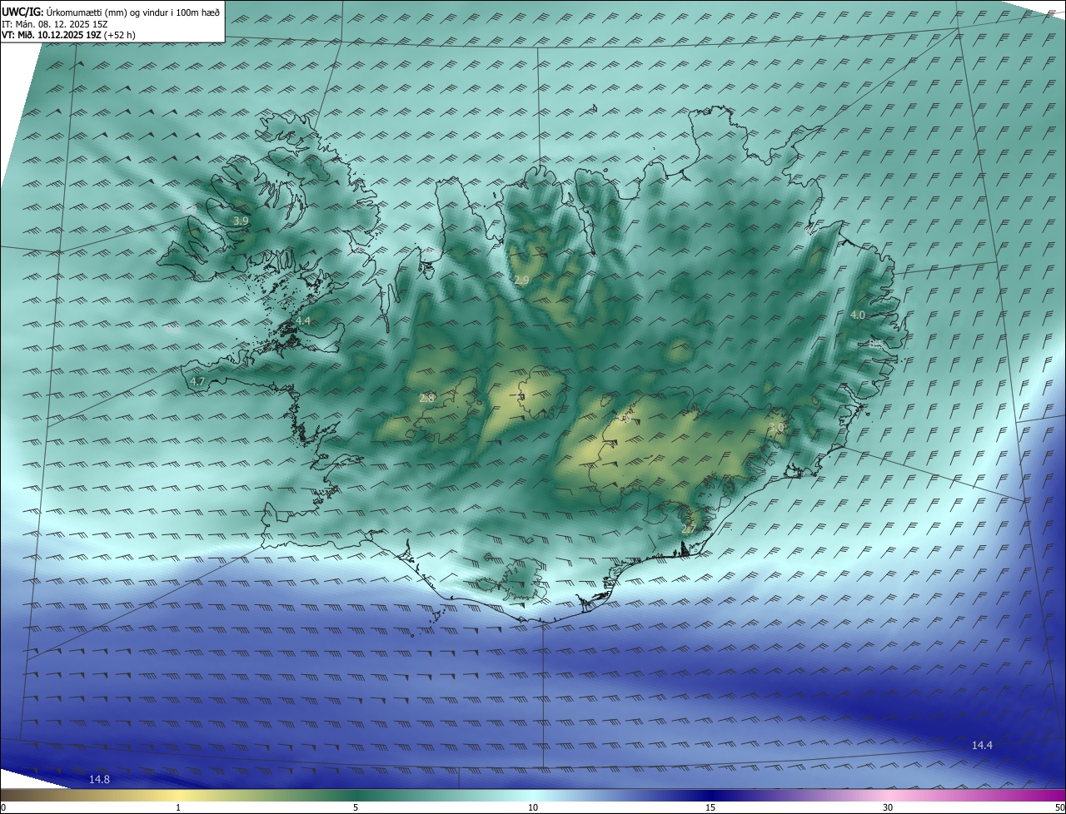Click the 4.7 value on the western peninsula
Viewport: 1066px width, 814px height.
pos(197,381)
